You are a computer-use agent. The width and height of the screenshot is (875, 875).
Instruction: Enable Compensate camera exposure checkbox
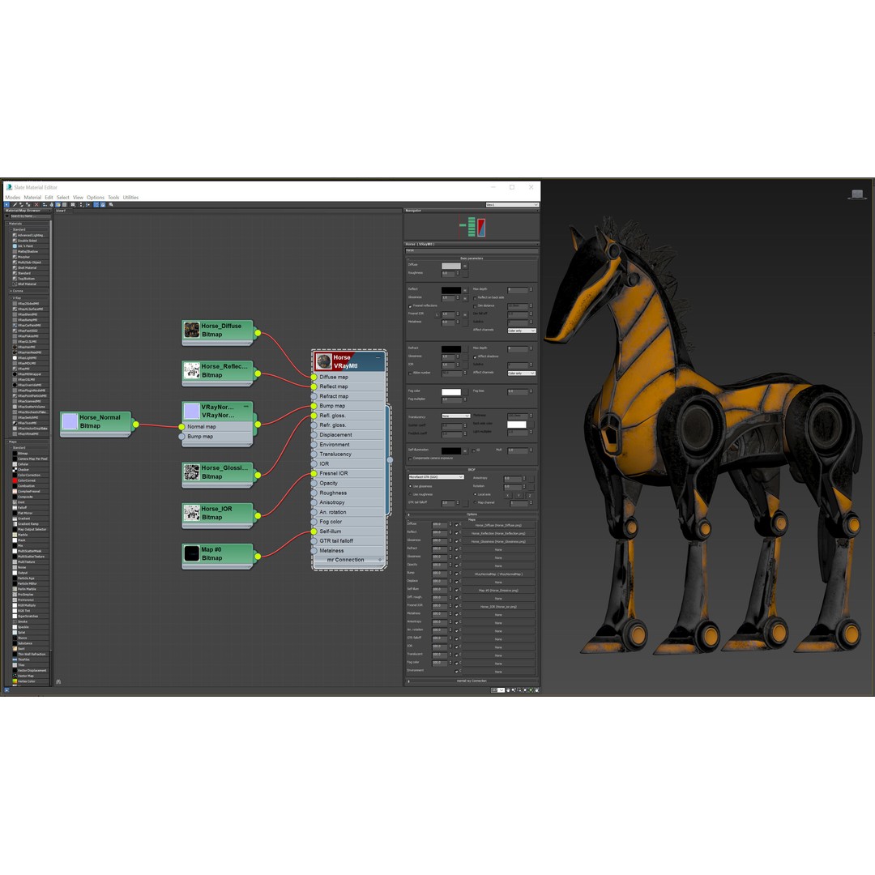pyautogui.click(x=410, y=459)
